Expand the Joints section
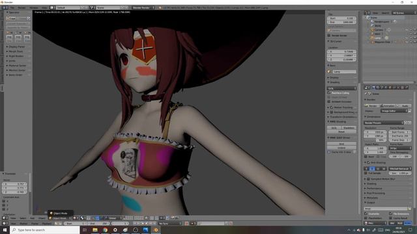 click(x=12, y=61)
